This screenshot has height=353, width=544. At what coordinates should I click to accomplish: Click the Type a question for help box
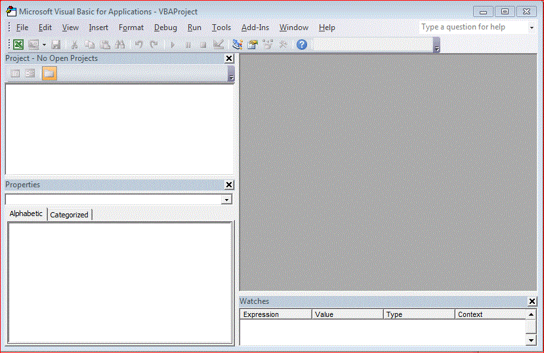(x=473, y=27)
